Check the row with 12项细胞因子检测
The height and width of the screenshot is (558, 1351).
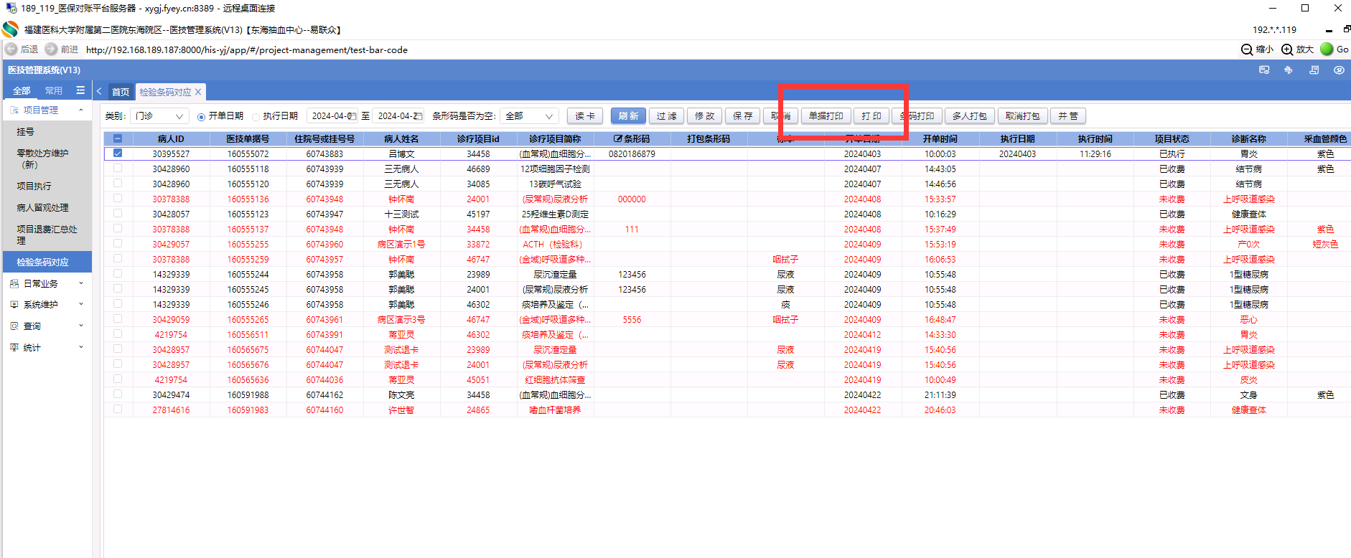coord(118,169)
